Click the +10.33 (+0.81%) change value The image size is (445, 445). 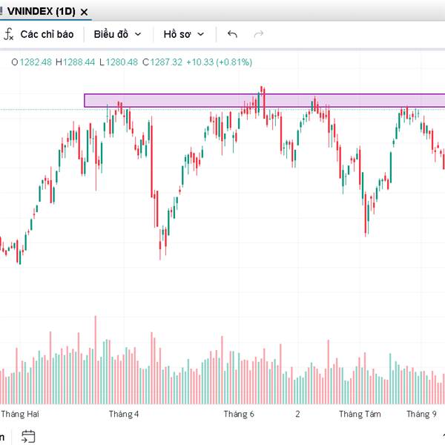click(x=219, y=62)
